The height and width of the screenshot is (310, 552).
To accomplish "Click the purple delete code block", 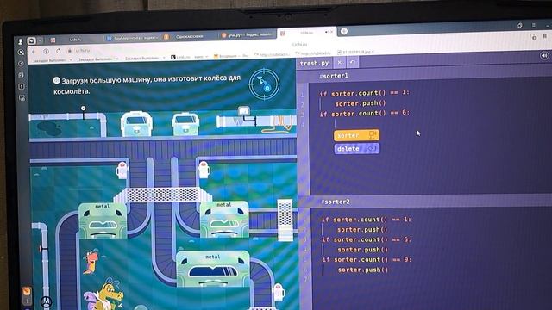I will click(356, 149).
